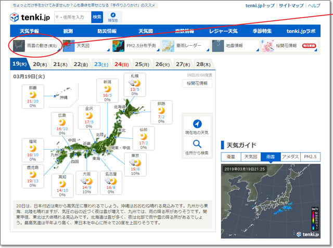This screenshot has width=333, height=248.
Task: Select 衛星 tab in 天気ガイド
Action: (229, 156)
